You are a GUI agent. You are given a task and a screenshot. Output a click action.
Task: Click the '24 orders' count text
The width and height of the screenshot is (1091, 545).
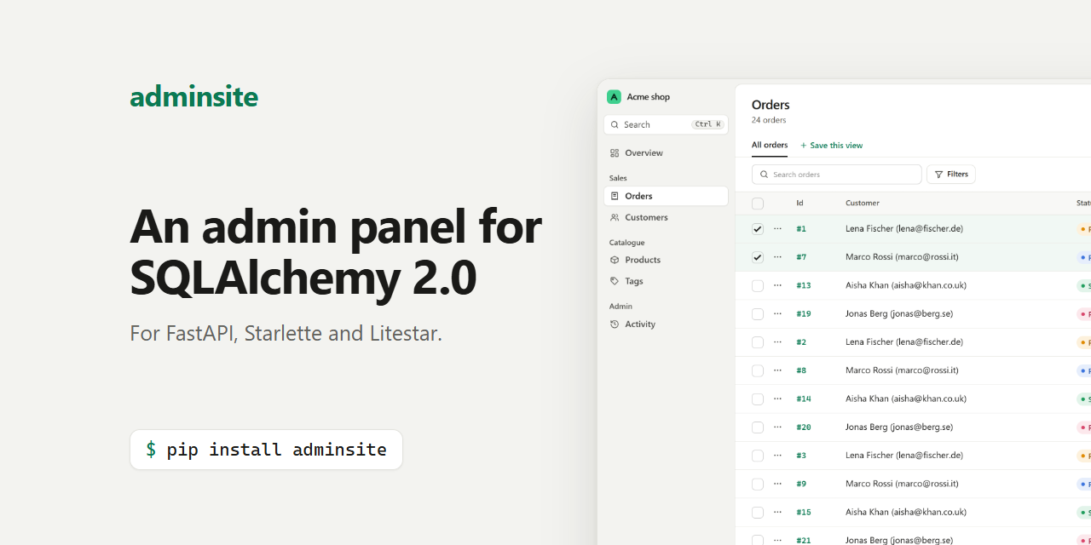click(769, 121)
